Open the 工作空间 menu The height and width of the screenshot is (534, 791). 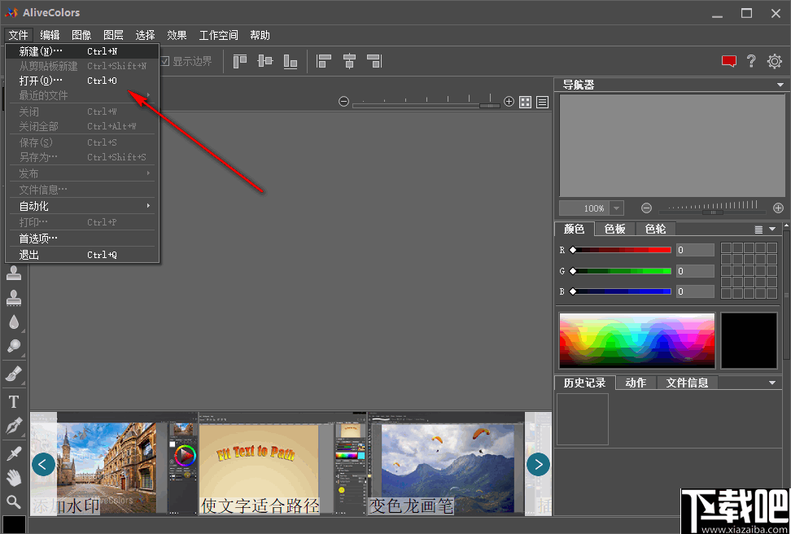[218, 35]
